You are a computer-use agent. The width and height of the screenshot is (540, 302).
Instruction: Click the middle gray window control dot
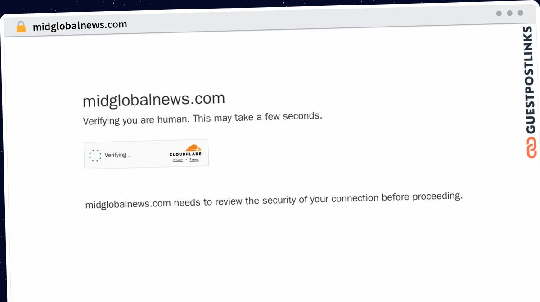click(510, 13)
